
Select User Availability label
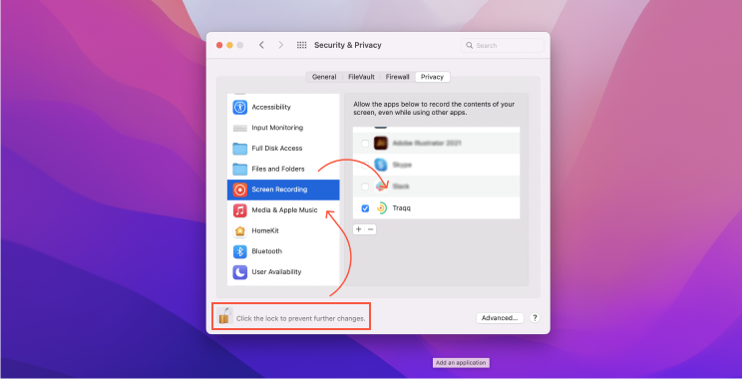tap(276, 272)
